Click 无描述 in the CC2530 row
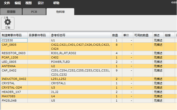 [x=158, y=40]
